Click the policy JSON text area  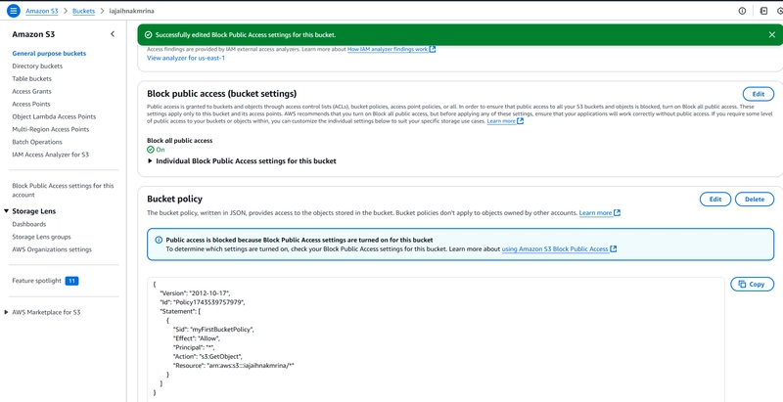(436, 339)
